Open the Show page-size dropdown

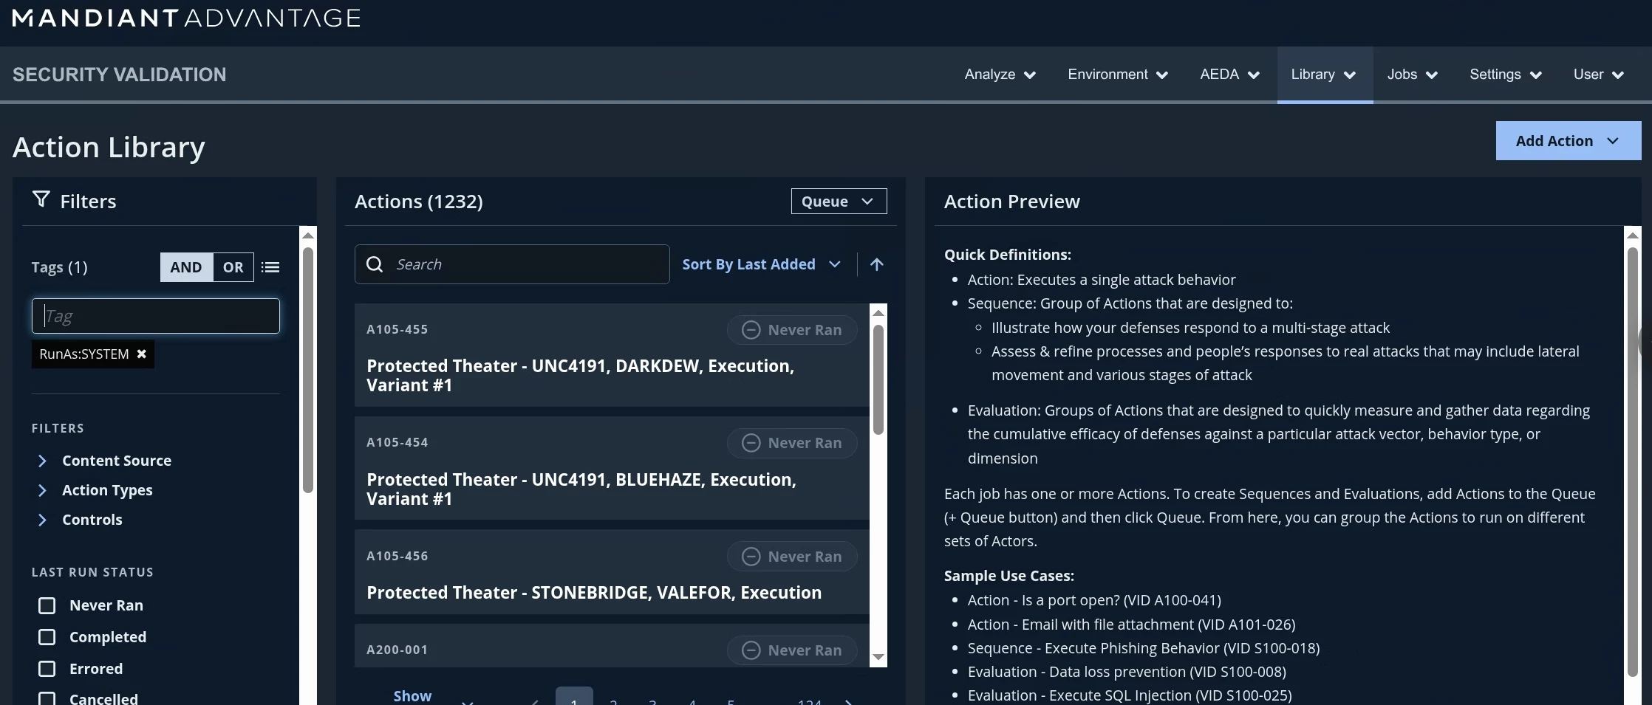pos(433,696)
